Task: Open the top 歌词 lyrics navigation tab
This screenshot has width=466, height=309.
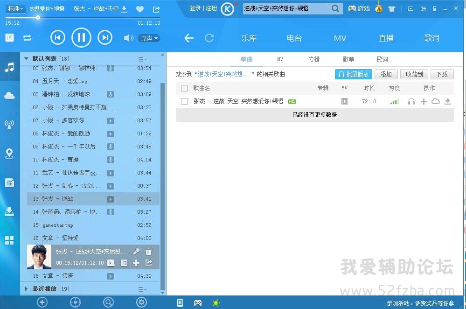Action: (431, 38)
